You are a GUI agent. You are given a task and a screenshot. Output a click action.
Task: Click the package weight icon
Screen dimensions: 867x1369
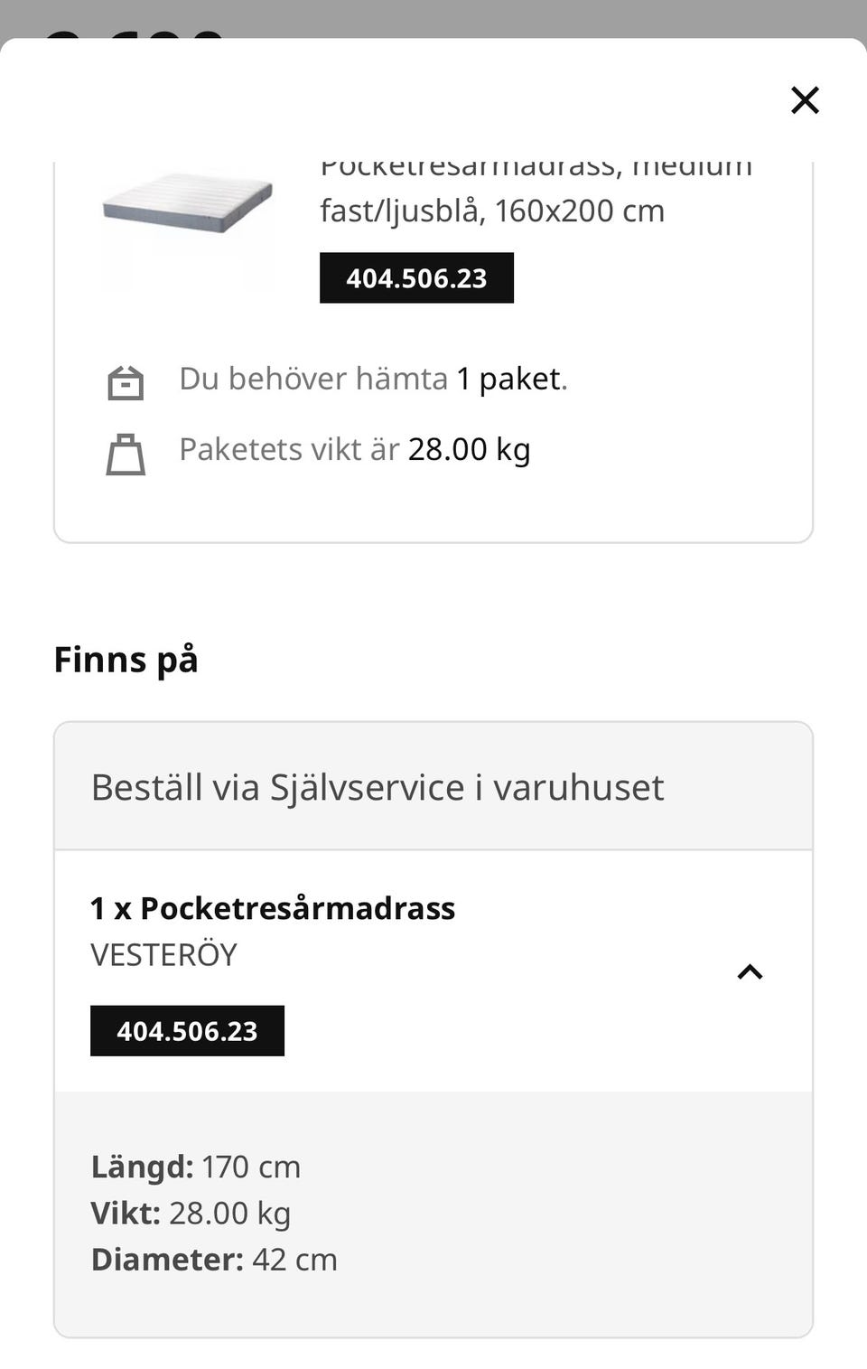[x=126, y=454]
